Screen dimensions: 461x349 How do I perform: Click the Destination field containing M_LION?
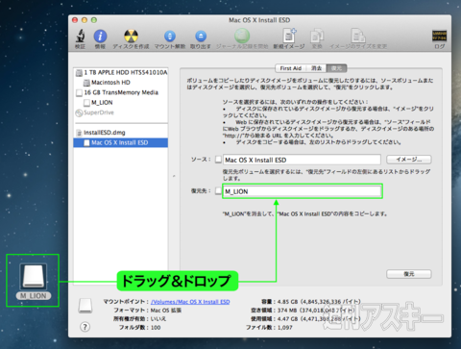click(x=303, y=191)
